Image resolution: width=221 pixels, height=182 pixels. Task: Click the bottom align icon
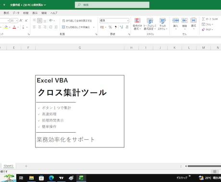(x=45, y=21)
